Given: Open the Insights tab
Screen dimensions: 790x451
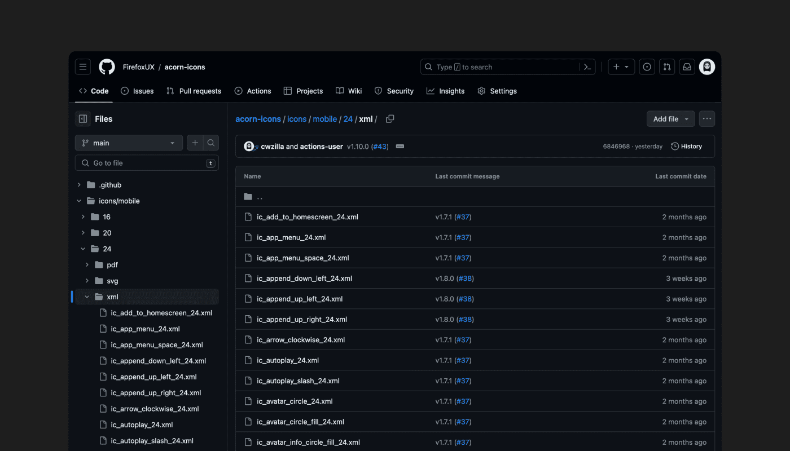Looking at the screenshot, I should tap(446, 91).
